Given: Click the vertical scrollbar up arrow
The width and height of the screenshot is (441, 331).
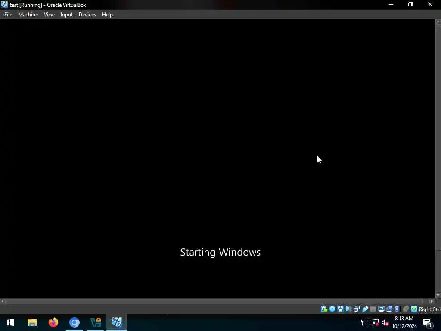Looking at the screenshot, I should click(438, 22).
